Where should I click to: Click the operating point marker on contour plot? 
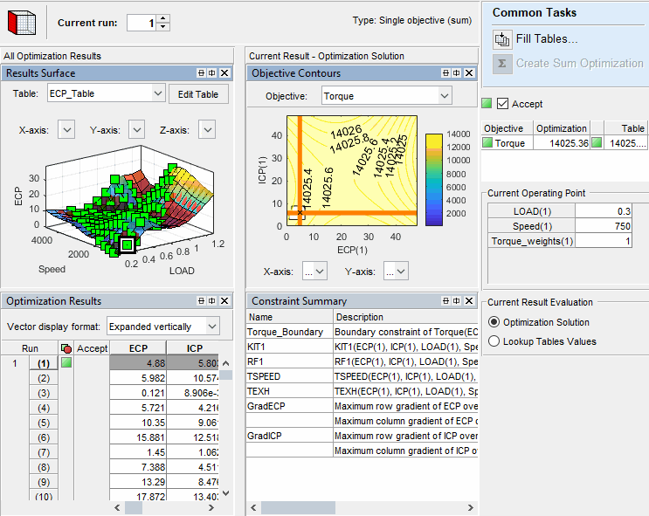pos(300,213)
